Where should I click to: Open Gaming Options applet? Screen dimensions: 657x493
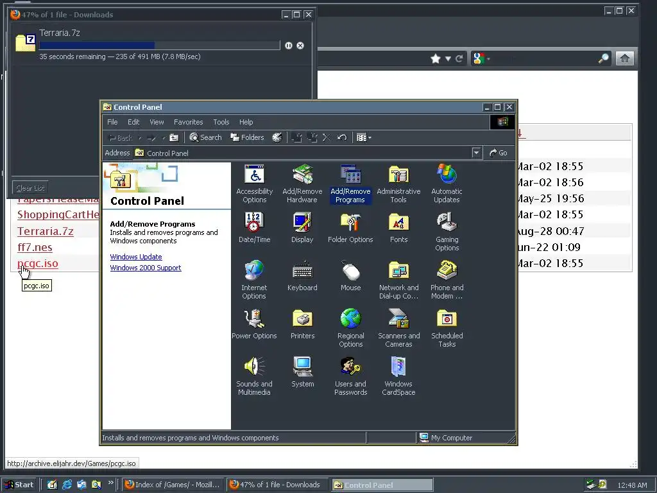pos(447,232)
